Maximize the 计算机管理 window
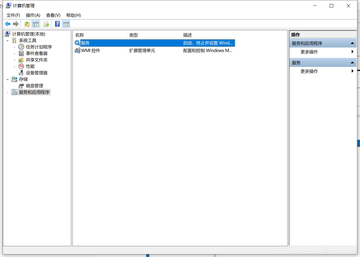The height and width of the screenshot is (257, 360). [331, 6]
